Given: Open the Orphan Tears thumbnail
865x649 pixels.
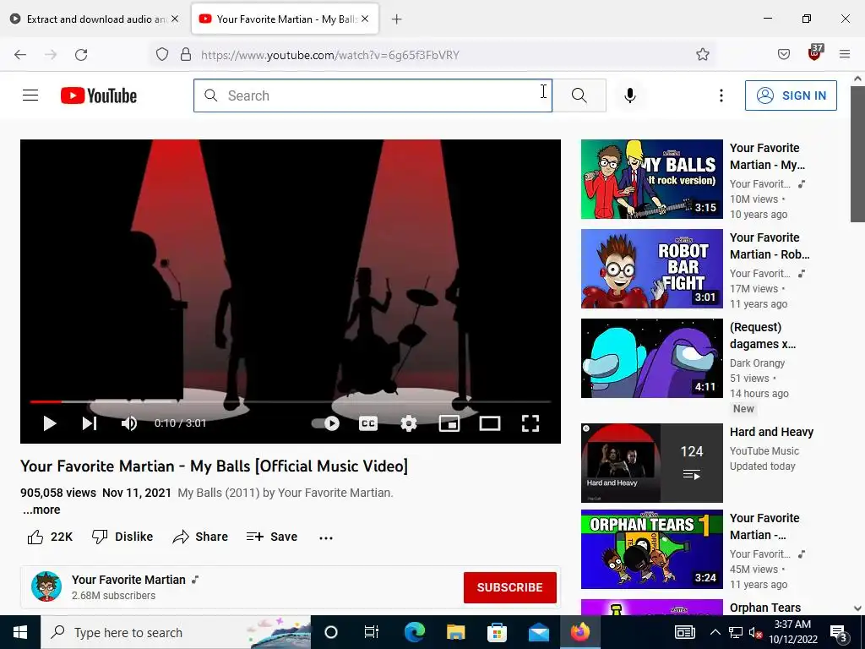Looking at the screenshot, I should [651, 549].
